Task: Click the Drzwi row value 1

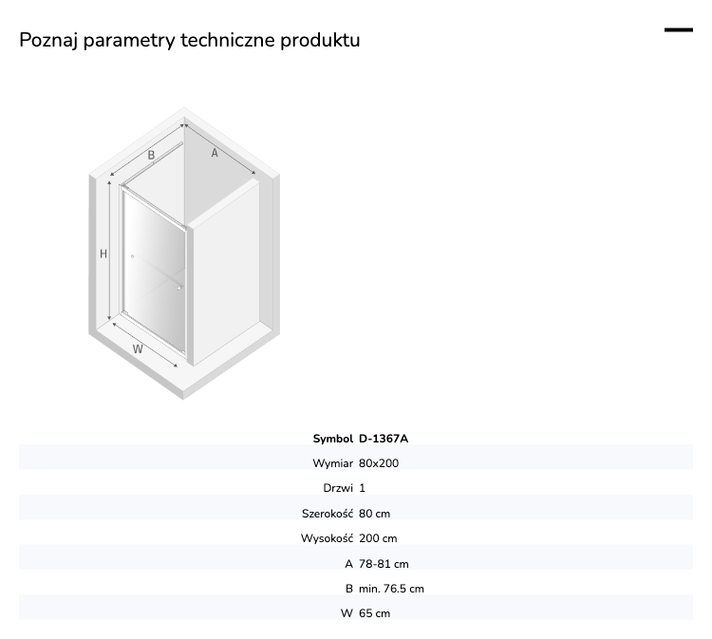Action: (362, 488)
